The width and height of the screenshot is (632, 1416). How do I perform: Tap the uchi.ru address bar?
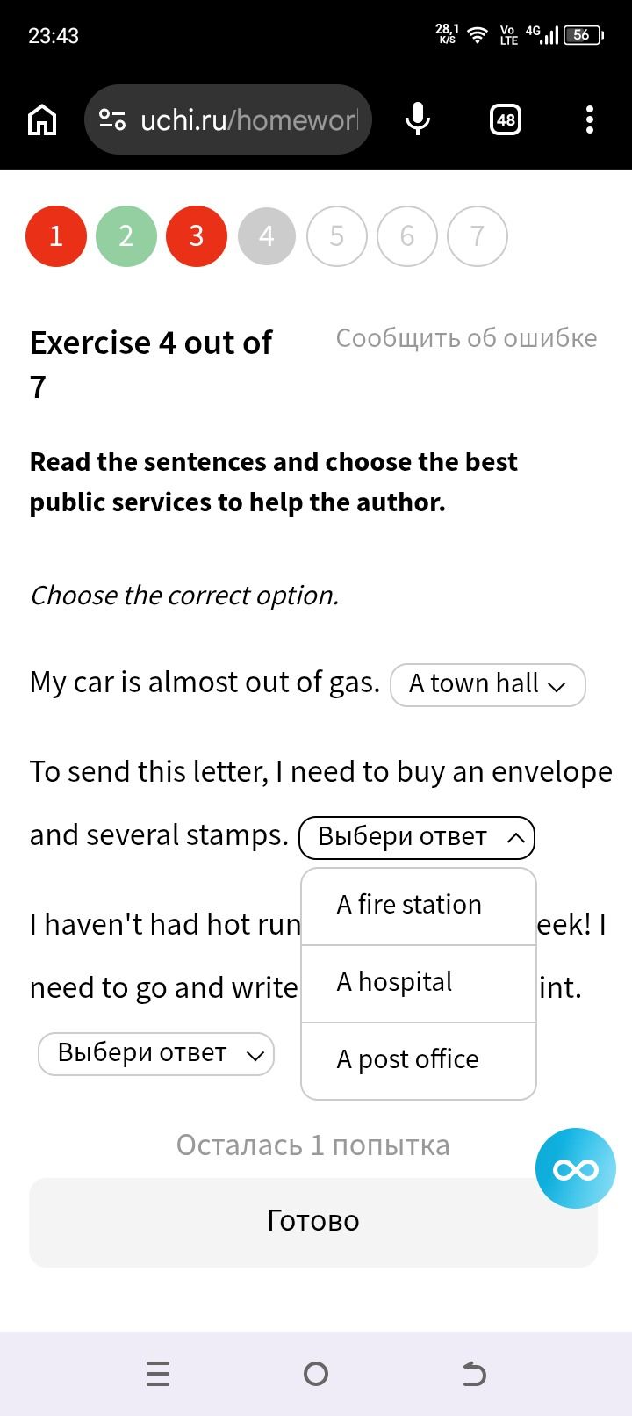pyautogui.click(x=228, y=119)
